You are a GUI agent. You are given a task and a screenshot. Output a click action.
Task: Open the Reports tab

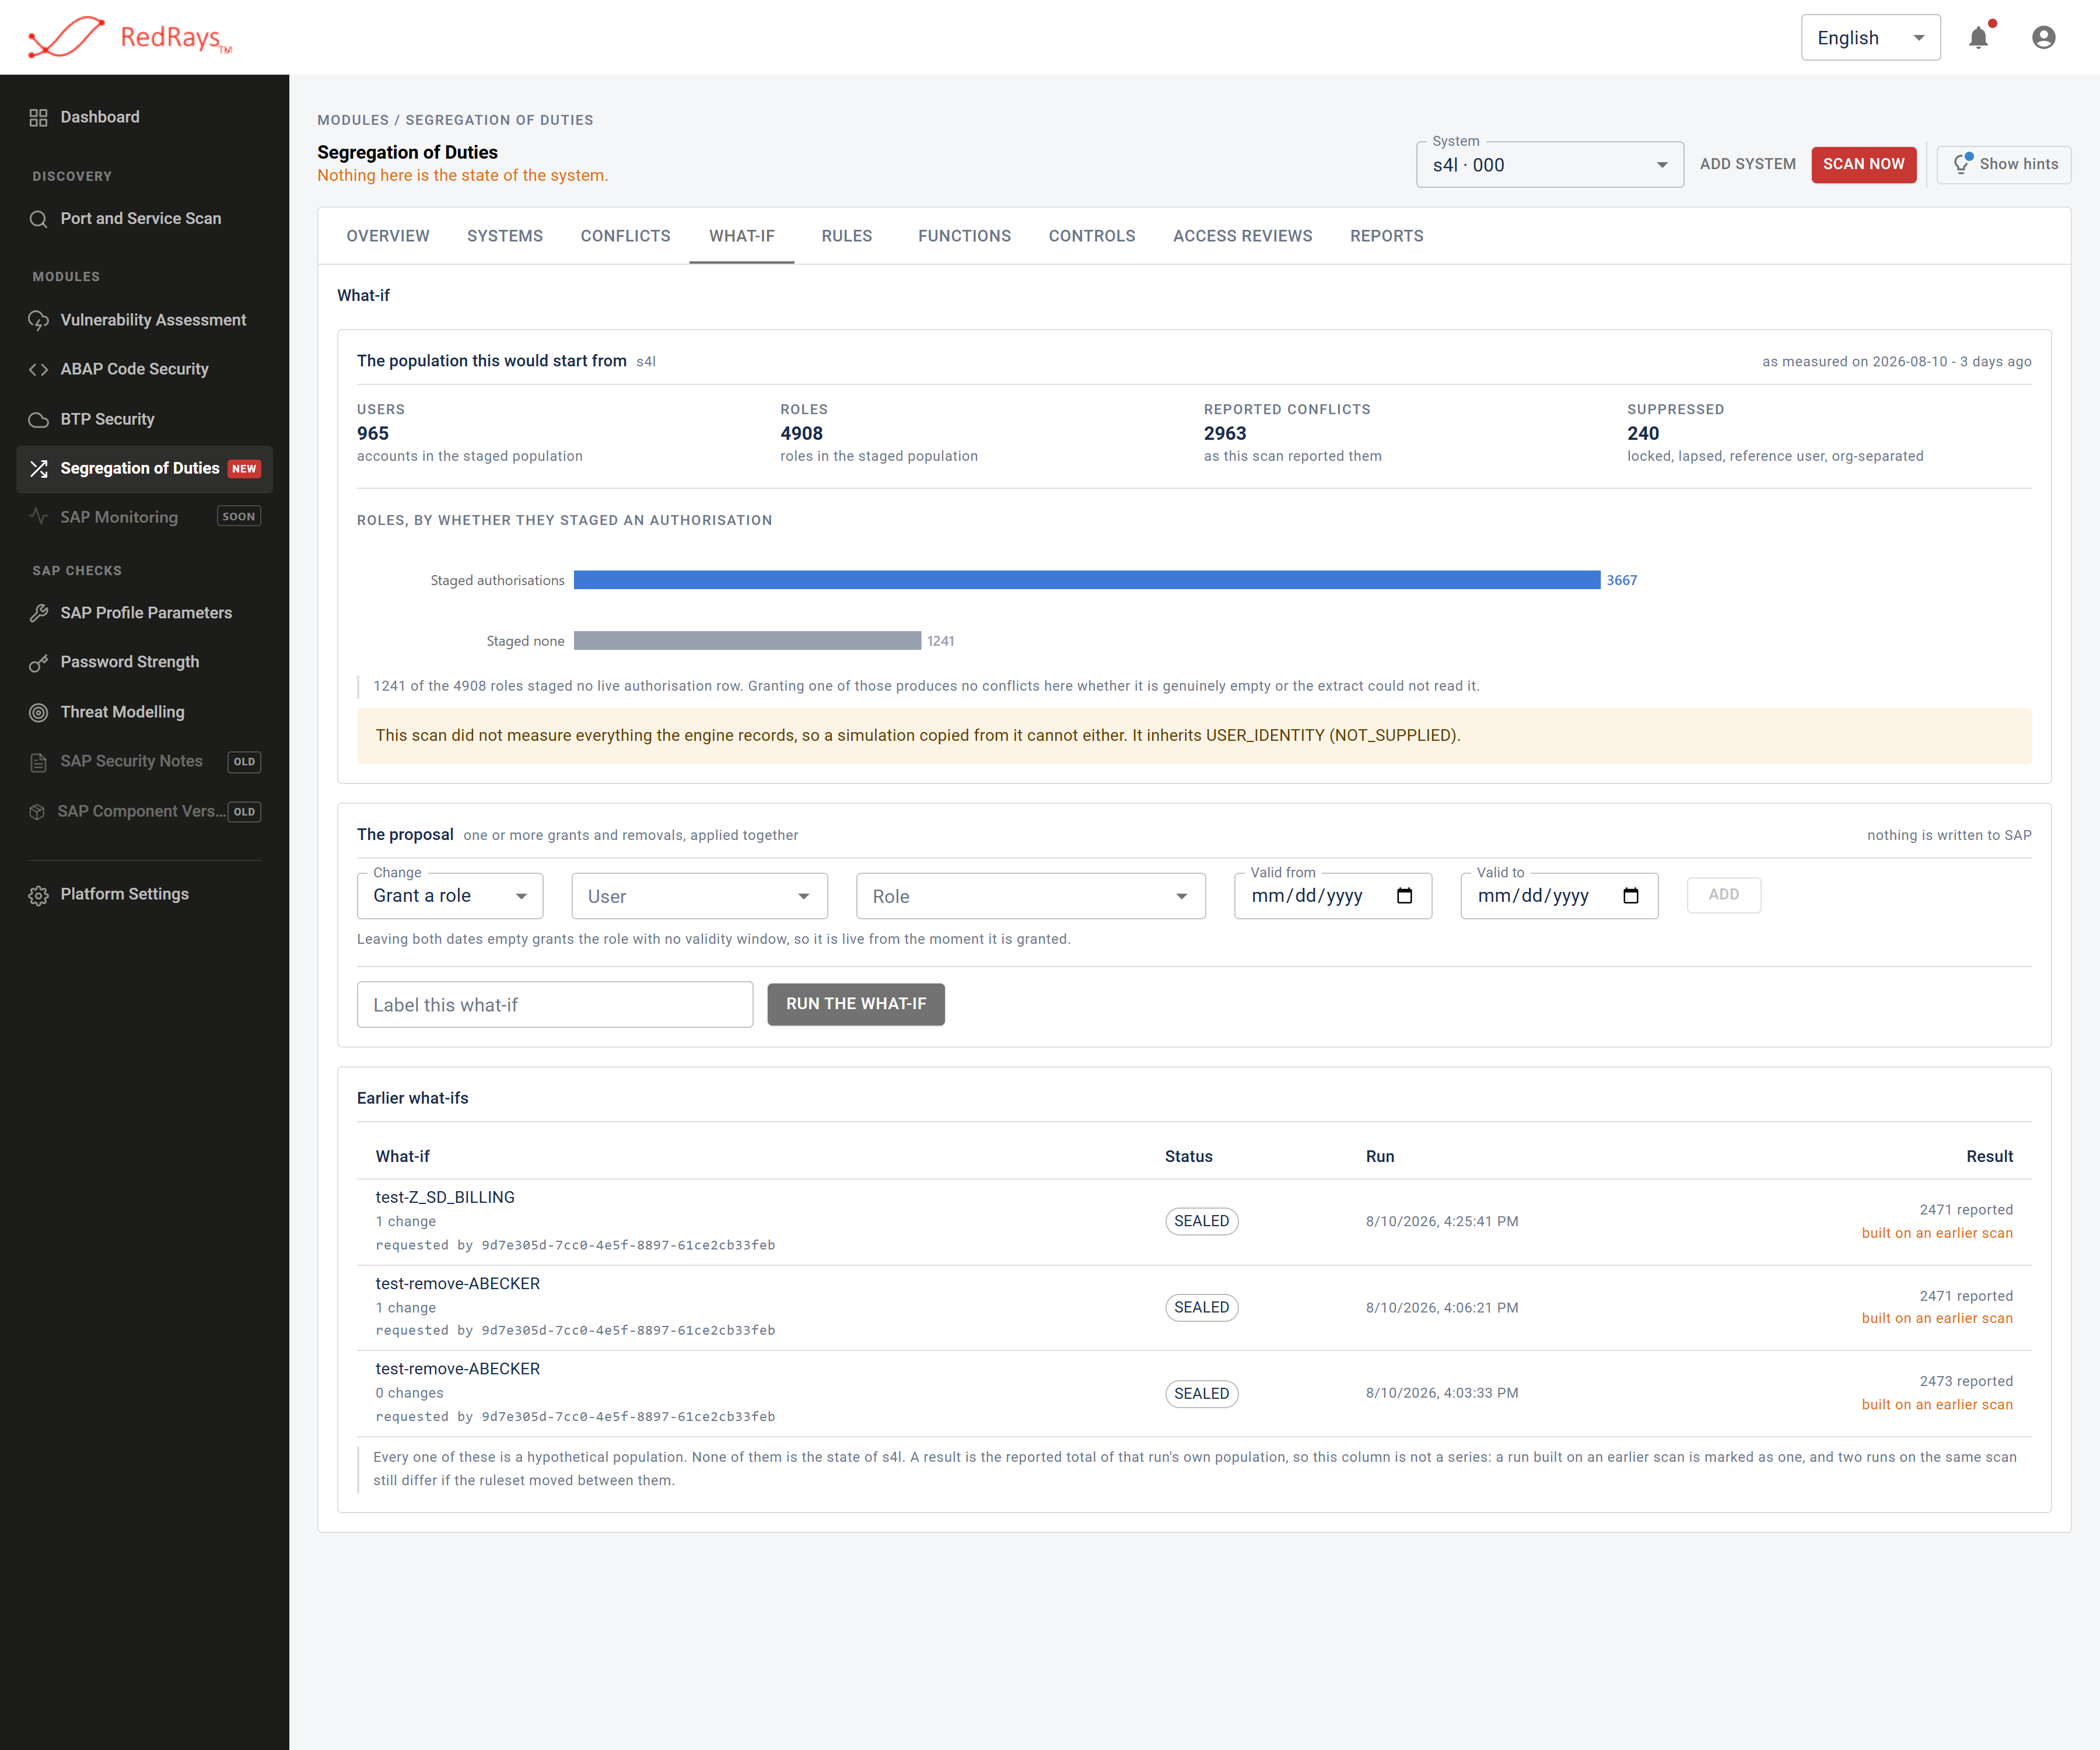click(x=1387, y=236)
